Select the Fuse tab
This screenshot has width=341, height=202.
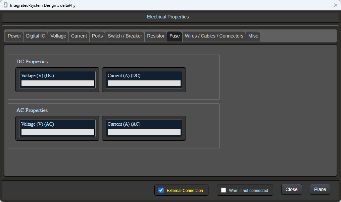tap(175, 36)
